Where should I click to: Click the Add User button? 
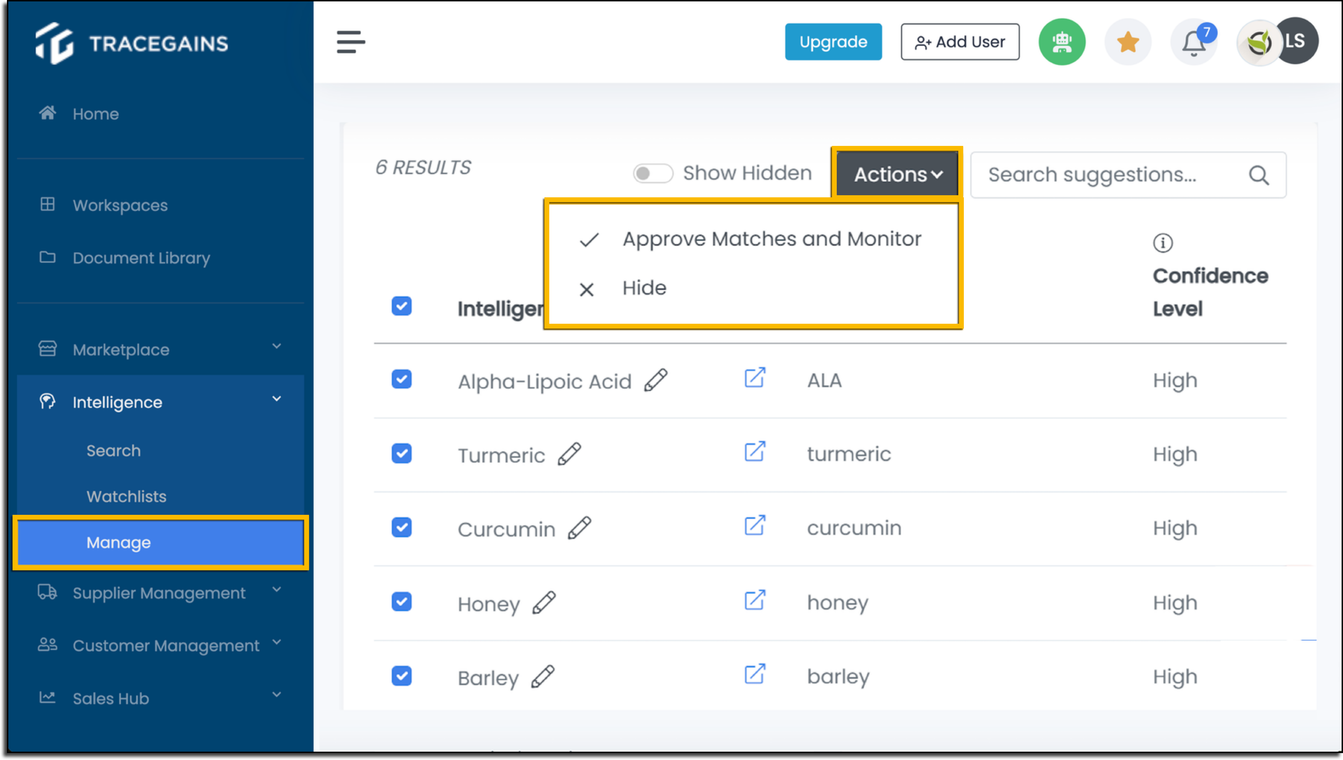coord(960,42)
